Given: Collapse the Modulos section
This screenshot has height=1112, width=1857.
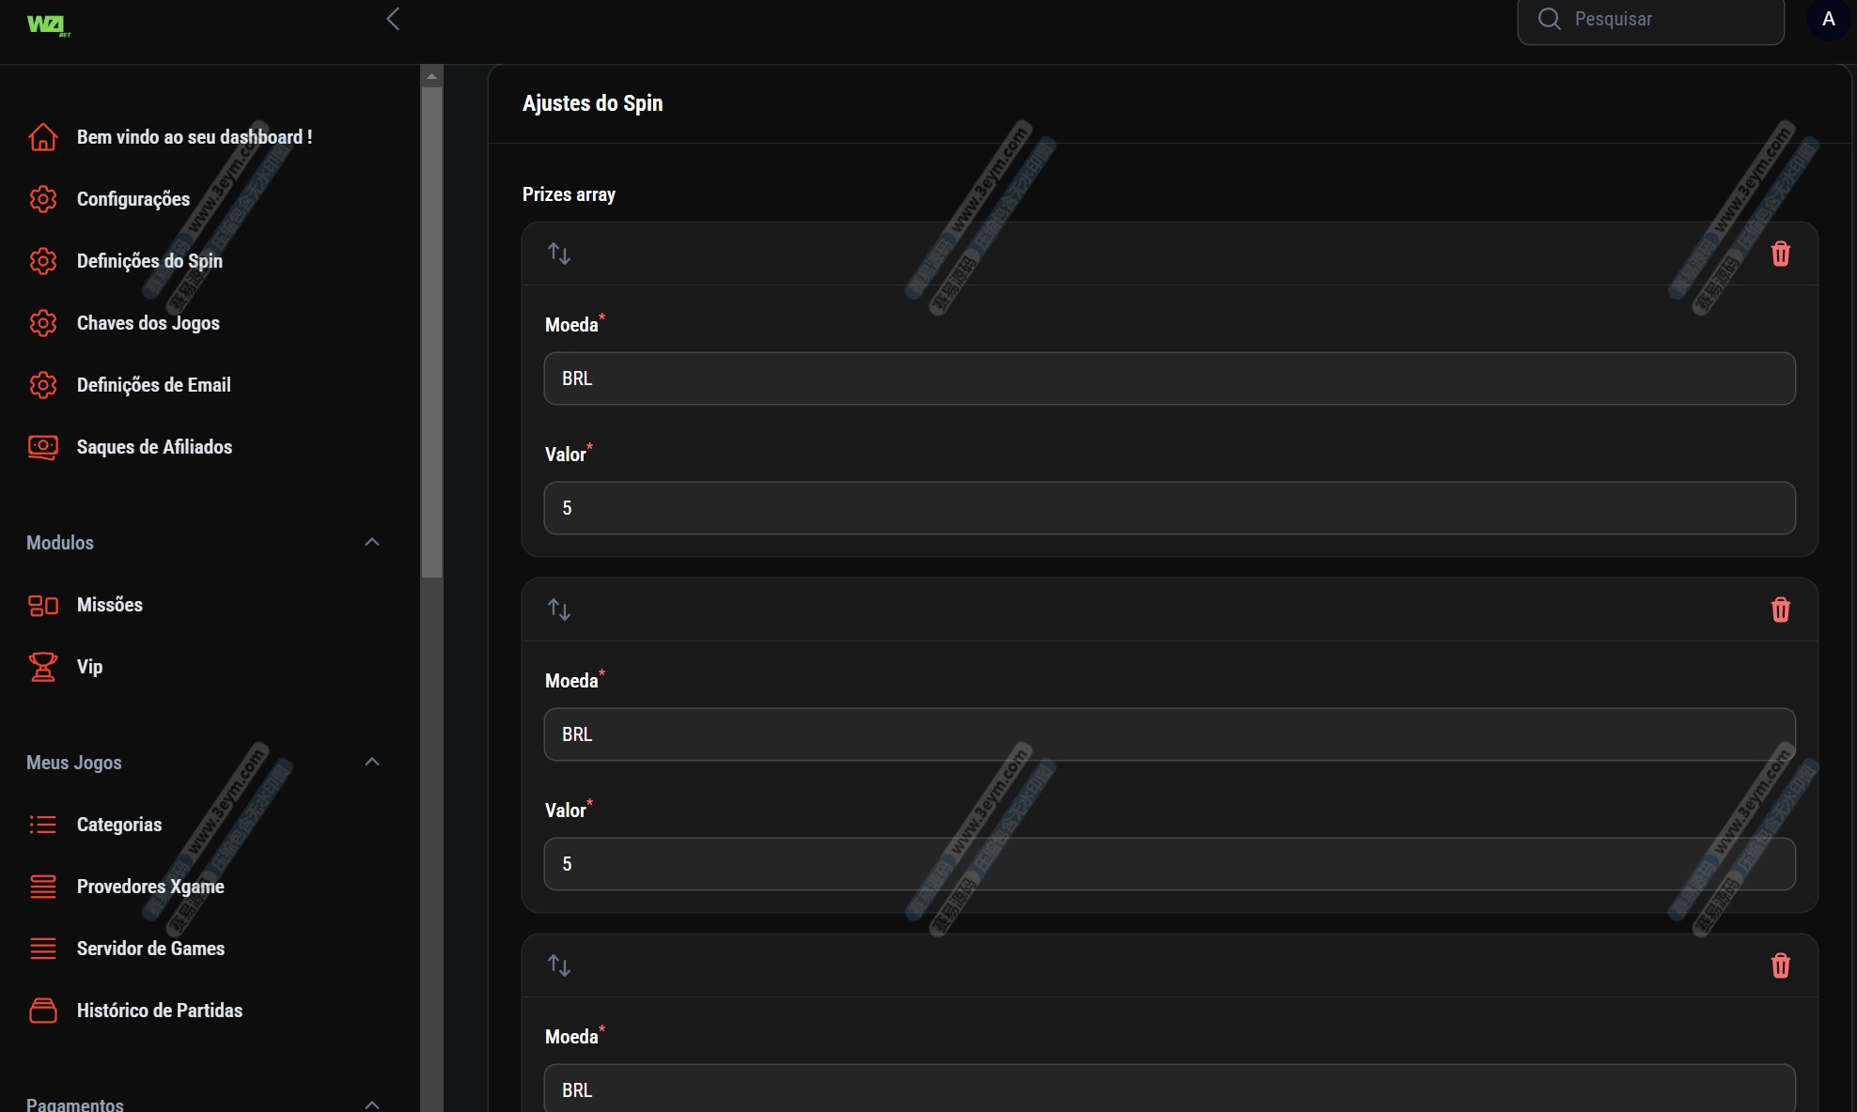Looking at the screenshot, I should point(372,542).
